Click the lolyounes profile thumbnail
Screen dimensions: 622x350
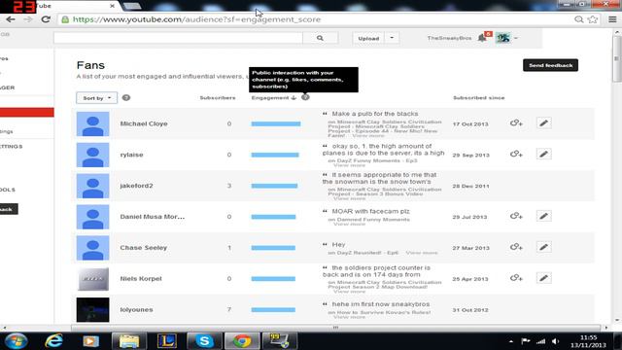[93, 309]
